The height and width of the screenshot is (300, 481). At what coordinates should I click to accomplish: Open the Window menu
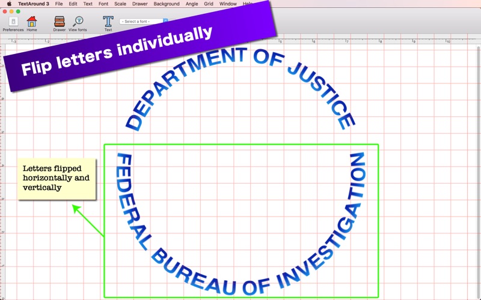tap(228, 4)
